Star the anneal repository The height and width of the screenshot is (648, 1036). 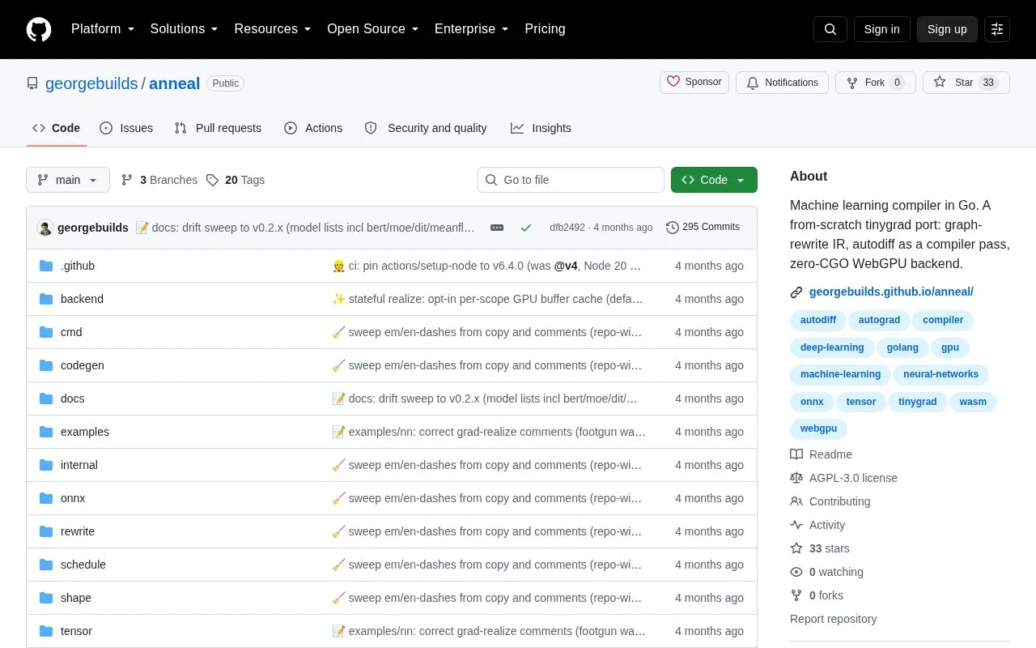[x=966, y=83]
